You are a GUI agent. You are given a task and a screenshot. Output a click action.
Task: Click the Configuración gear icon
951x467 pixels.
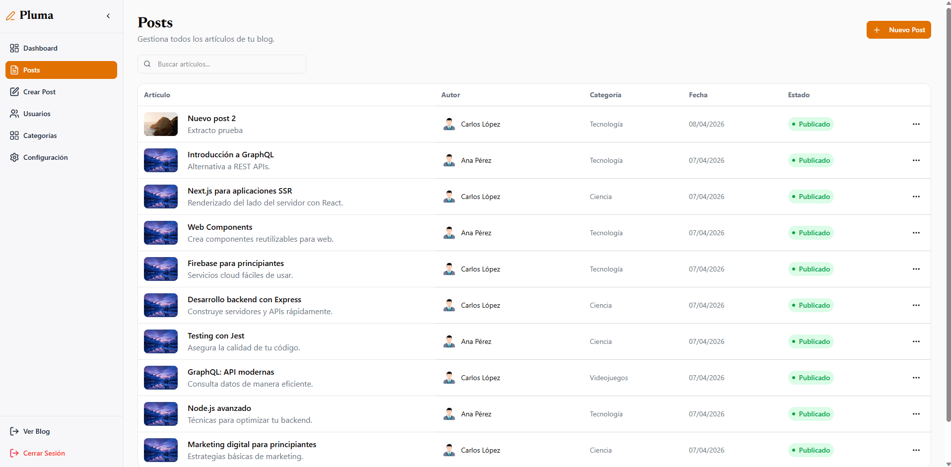click(14, 157)
